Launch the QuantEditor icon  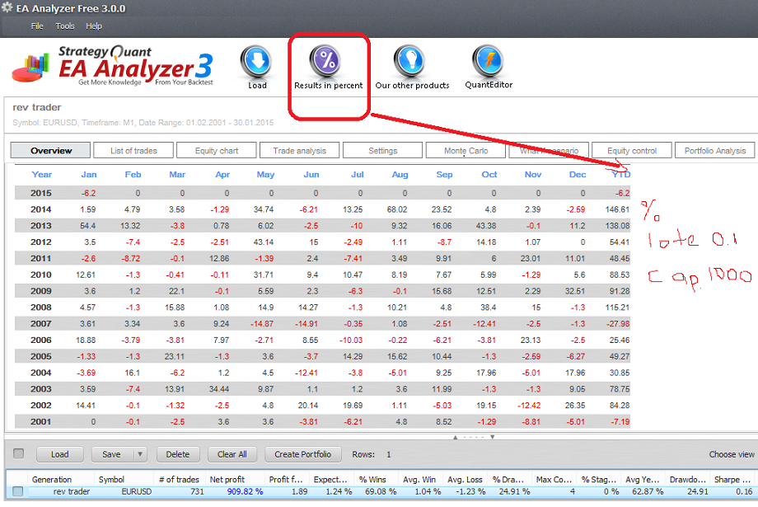coord(488,63)
